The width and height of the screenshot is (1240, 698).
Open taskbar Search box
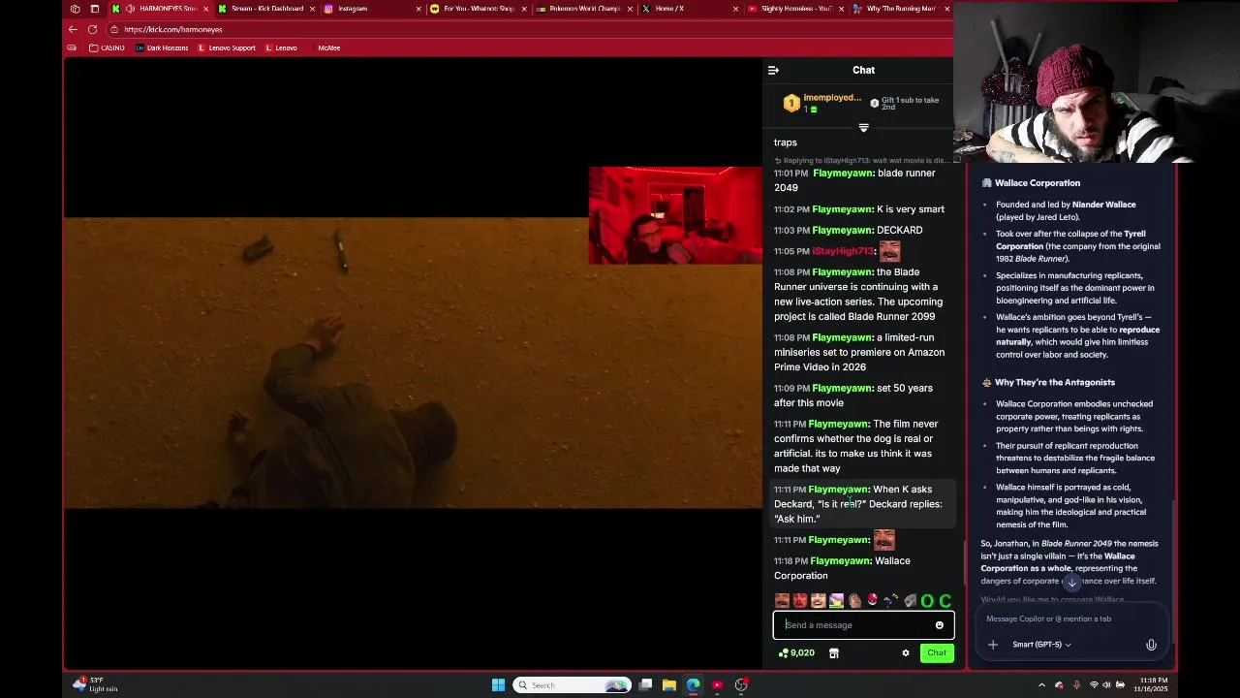click(x=573, y=685)
